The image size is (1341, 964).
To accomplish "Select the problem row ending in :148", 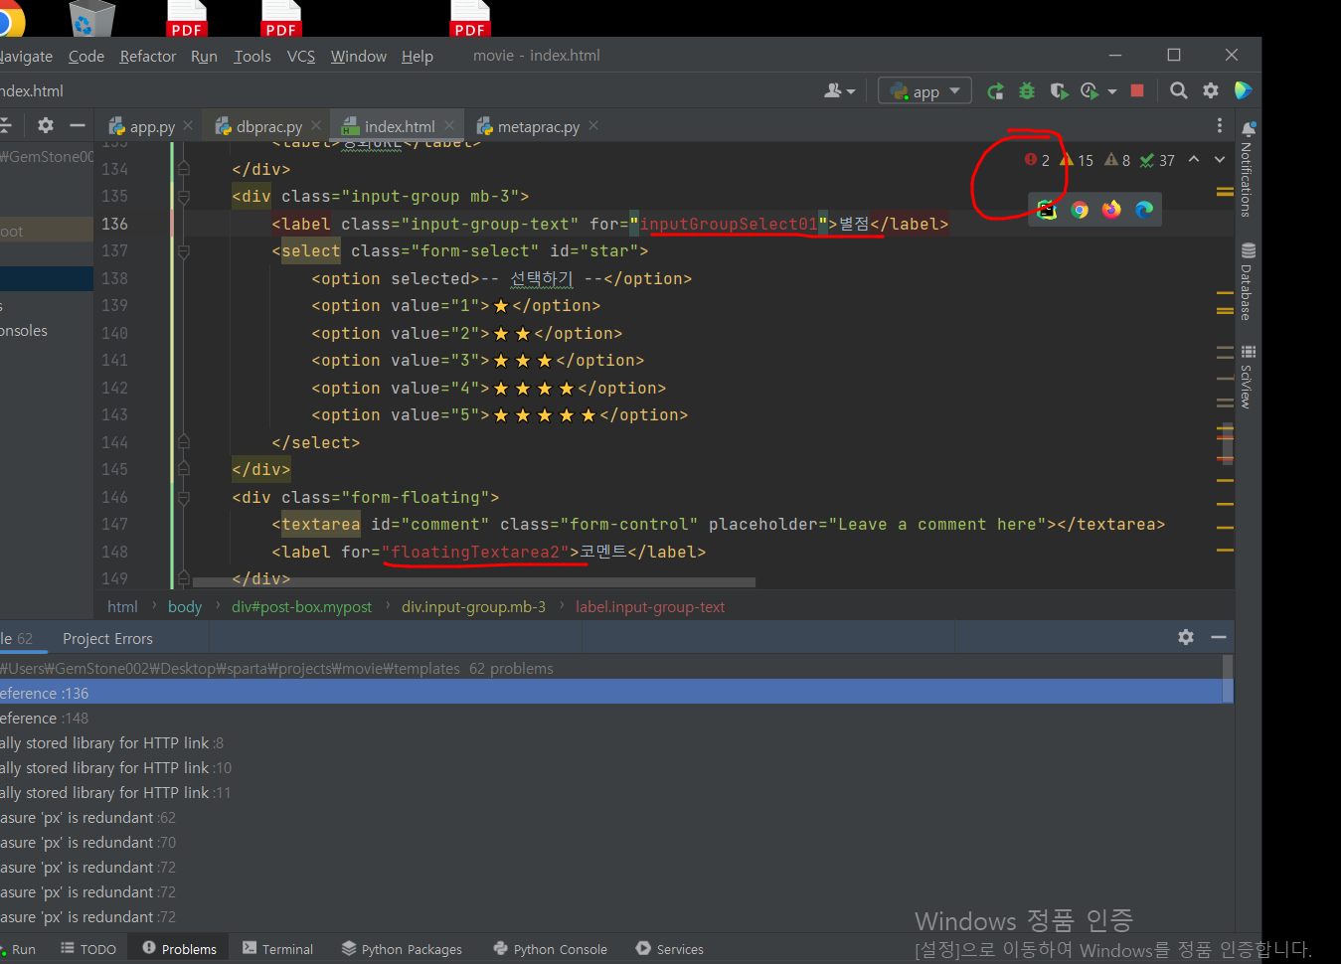I will tap(616, 719).
